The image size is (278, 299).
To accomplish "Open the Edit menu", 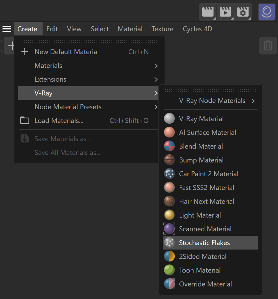I will 52,29.
